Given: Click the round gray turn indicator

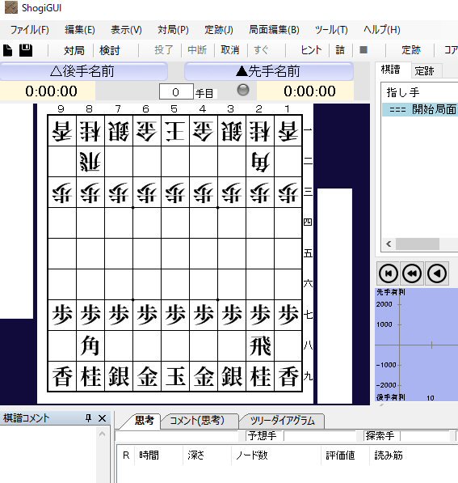Looking at the screenshot, I should click(243, 90).
